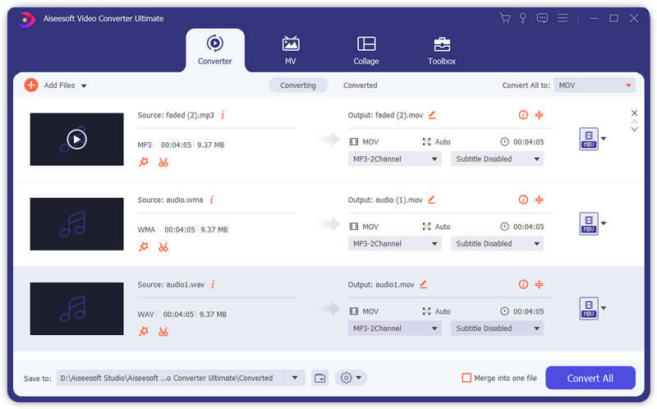Click MOV format profile icon for audio (1).mov
Viewport: 657px width, 409px height.
[x=588, y=223]
